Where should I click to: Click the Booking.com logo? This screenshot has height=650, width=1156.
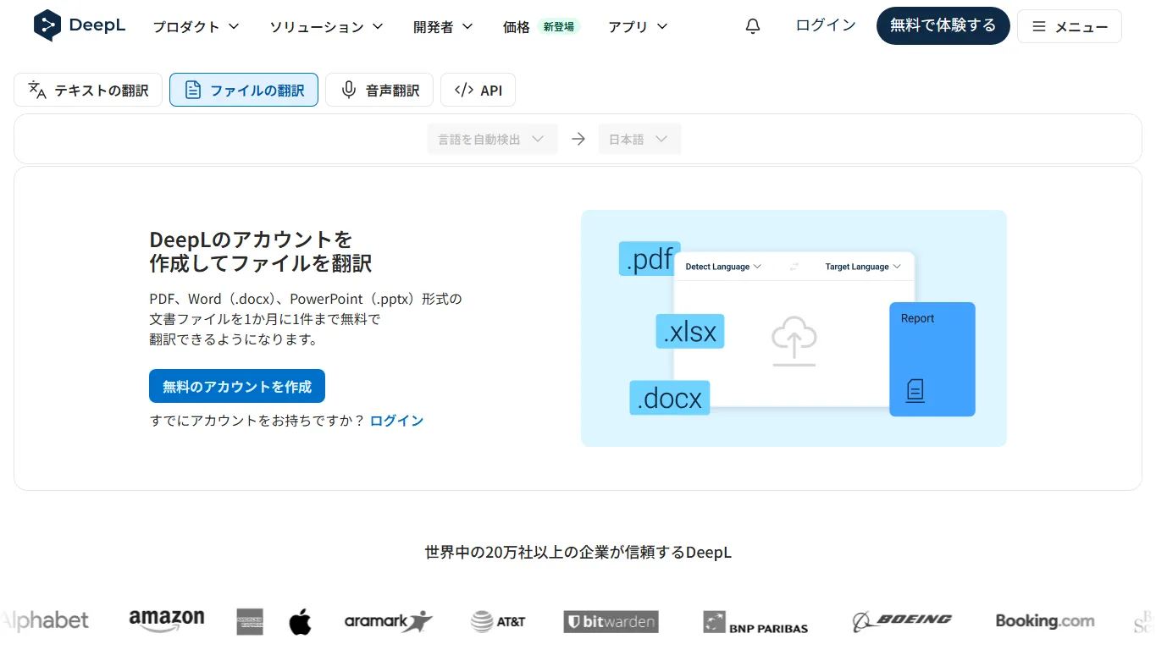coord(1045,621)
